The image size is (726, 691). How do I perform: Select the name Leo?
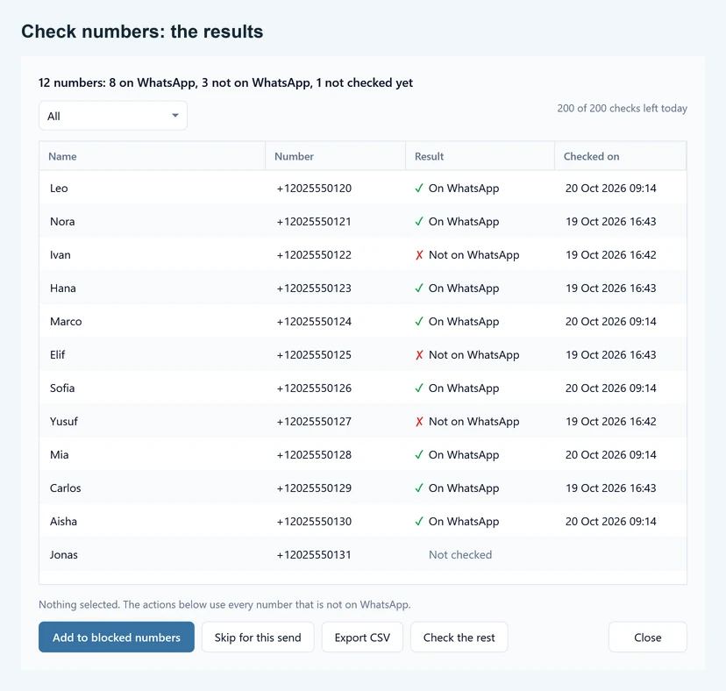tap(59, 188)
